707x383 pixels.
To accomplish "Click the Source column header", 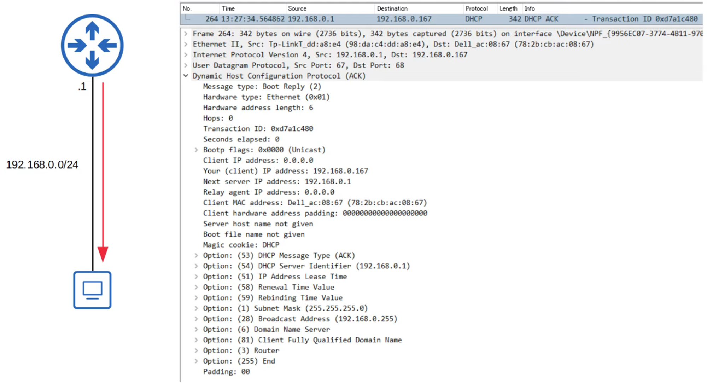I will point(297,8).
